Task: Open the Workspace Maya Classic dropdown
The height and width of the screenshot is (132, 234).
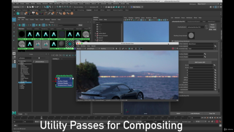Action: 208,4
